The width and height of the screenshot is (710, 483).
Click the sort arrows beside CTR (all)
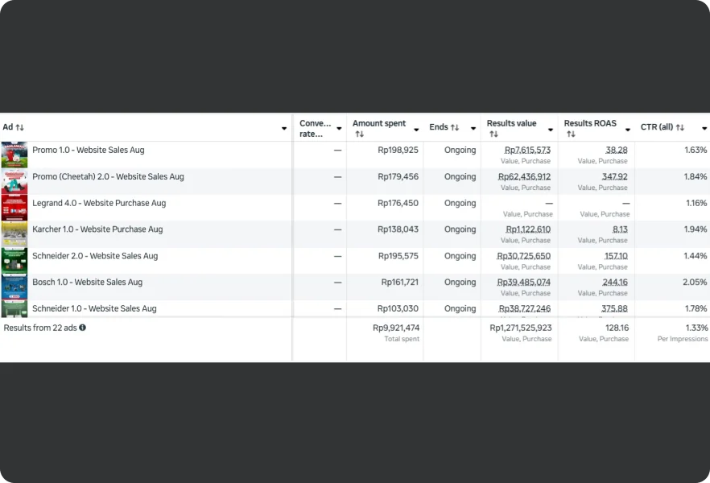point(680,127)
